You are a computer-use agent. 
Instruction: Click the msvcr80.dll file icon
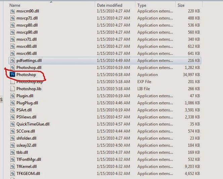(12, 46)
